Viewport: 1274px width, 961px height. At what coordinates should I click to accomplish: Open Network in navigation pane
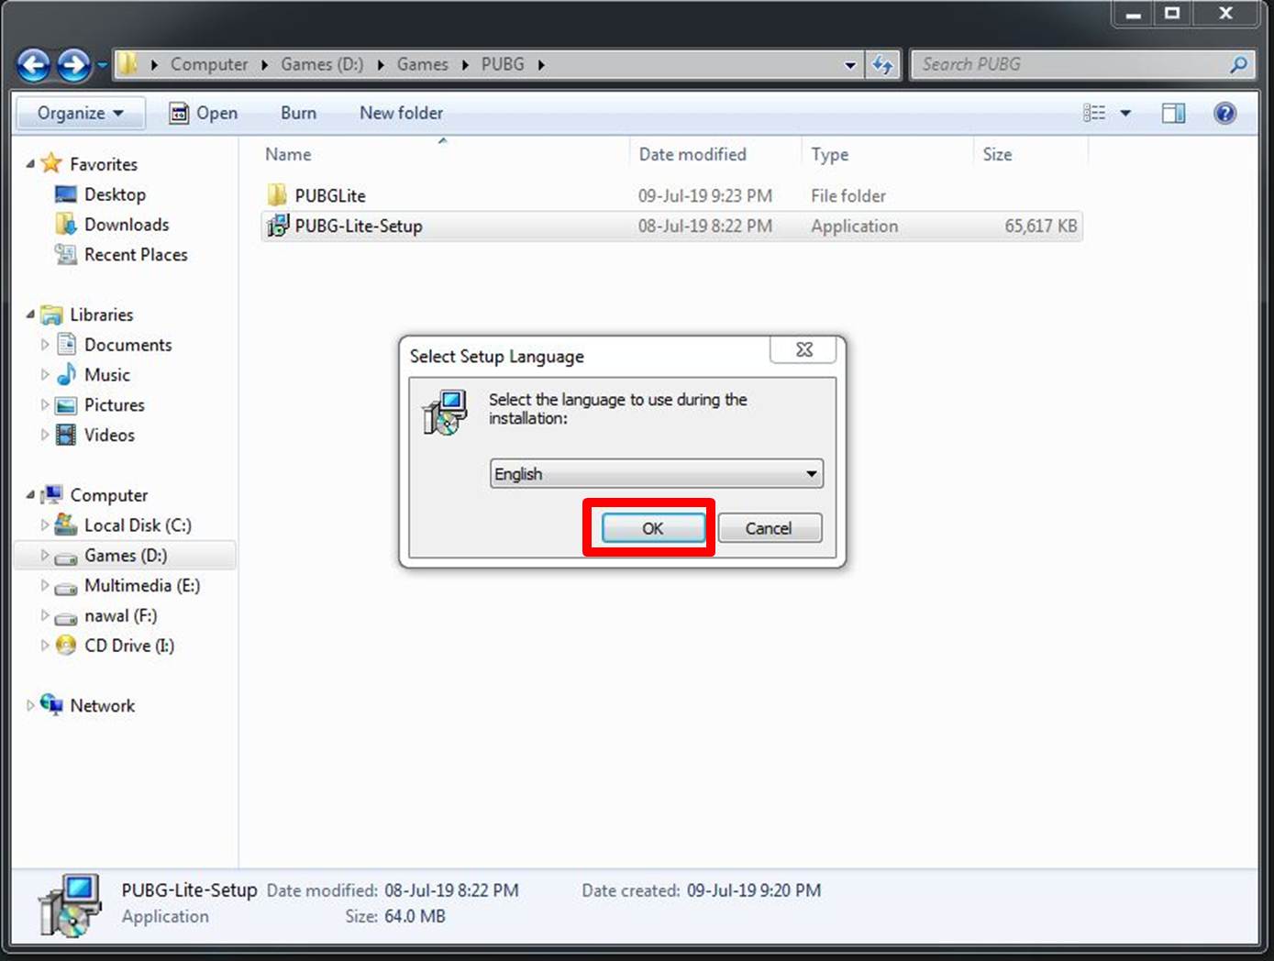(x=102, y=706)
